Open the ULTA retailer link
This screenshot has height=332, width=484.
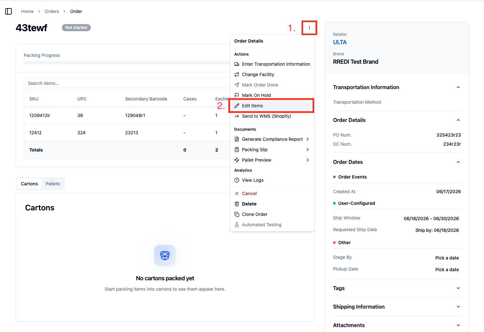pos(340,42)
